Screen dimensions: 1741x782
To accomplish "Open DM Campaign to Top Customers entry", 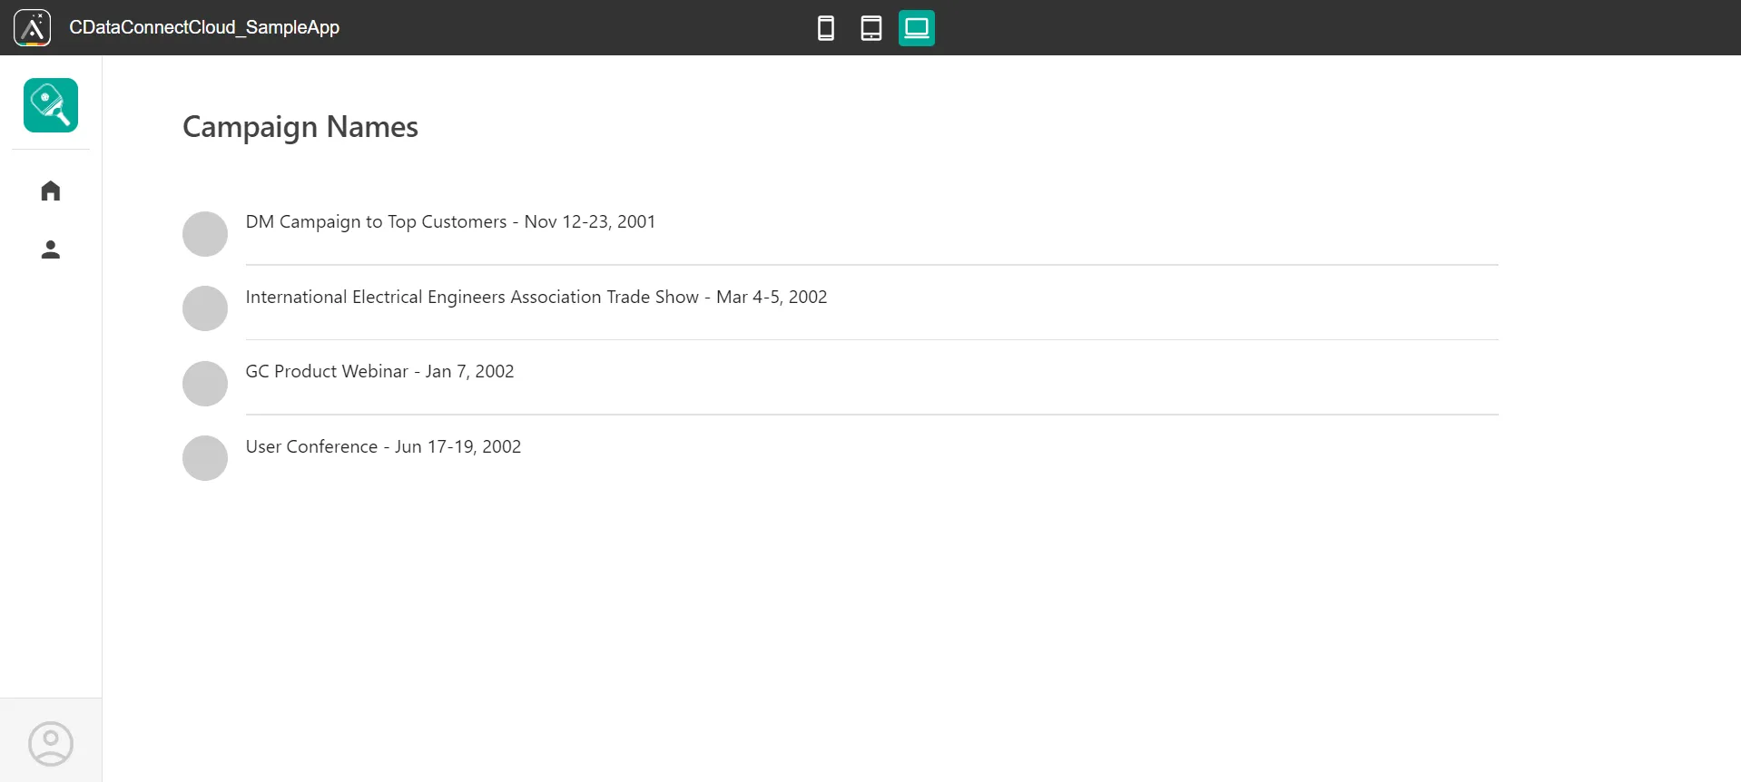I will tap(450, 222).
